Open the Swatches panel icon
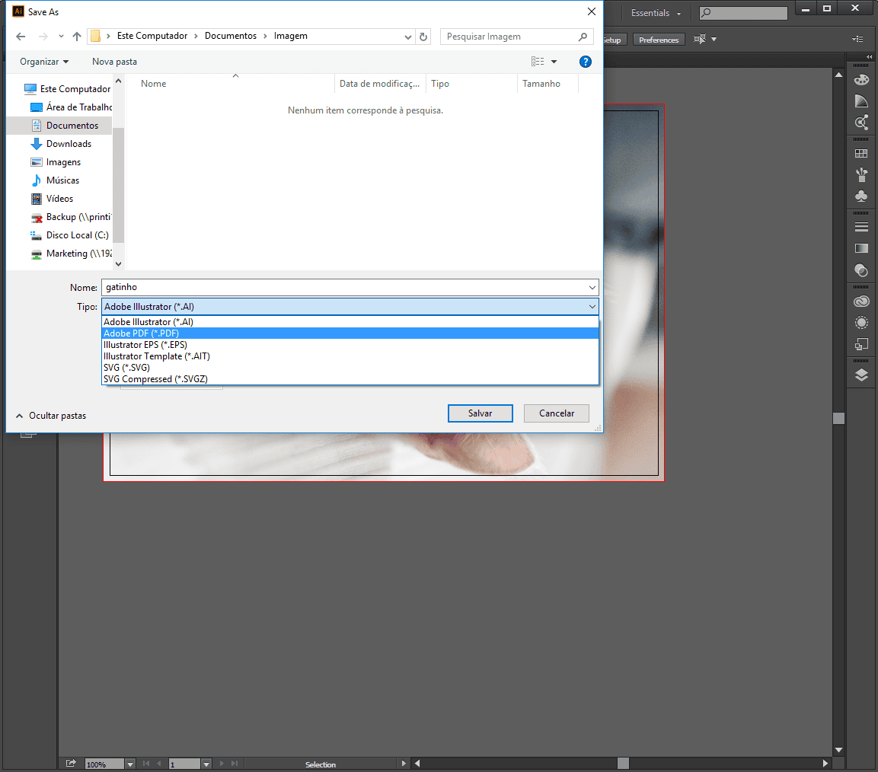 point(861,153)
